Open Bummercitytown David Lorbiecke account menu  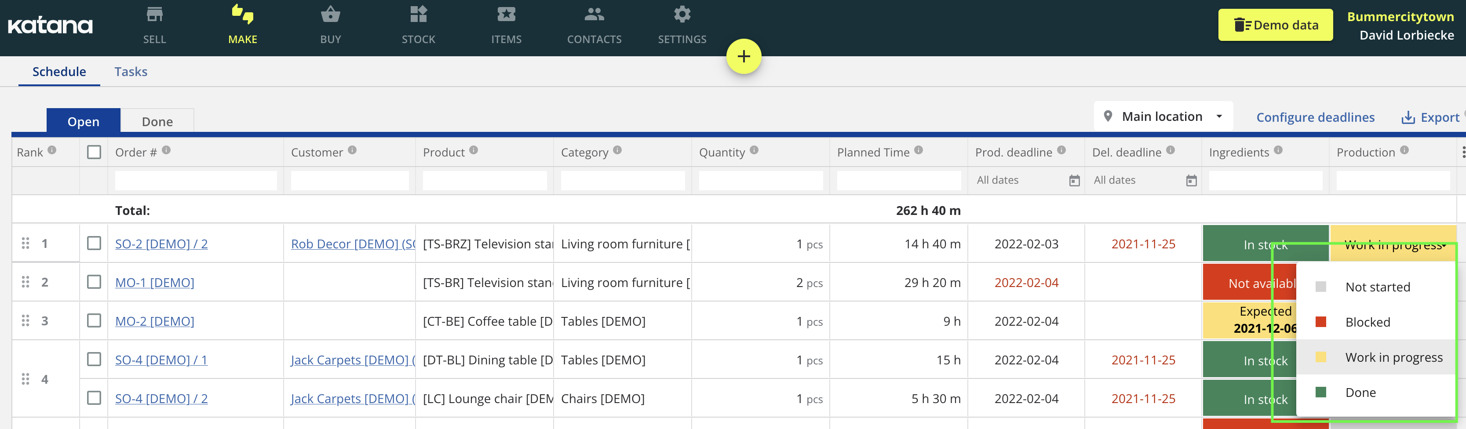click(x=1400, y=25)
